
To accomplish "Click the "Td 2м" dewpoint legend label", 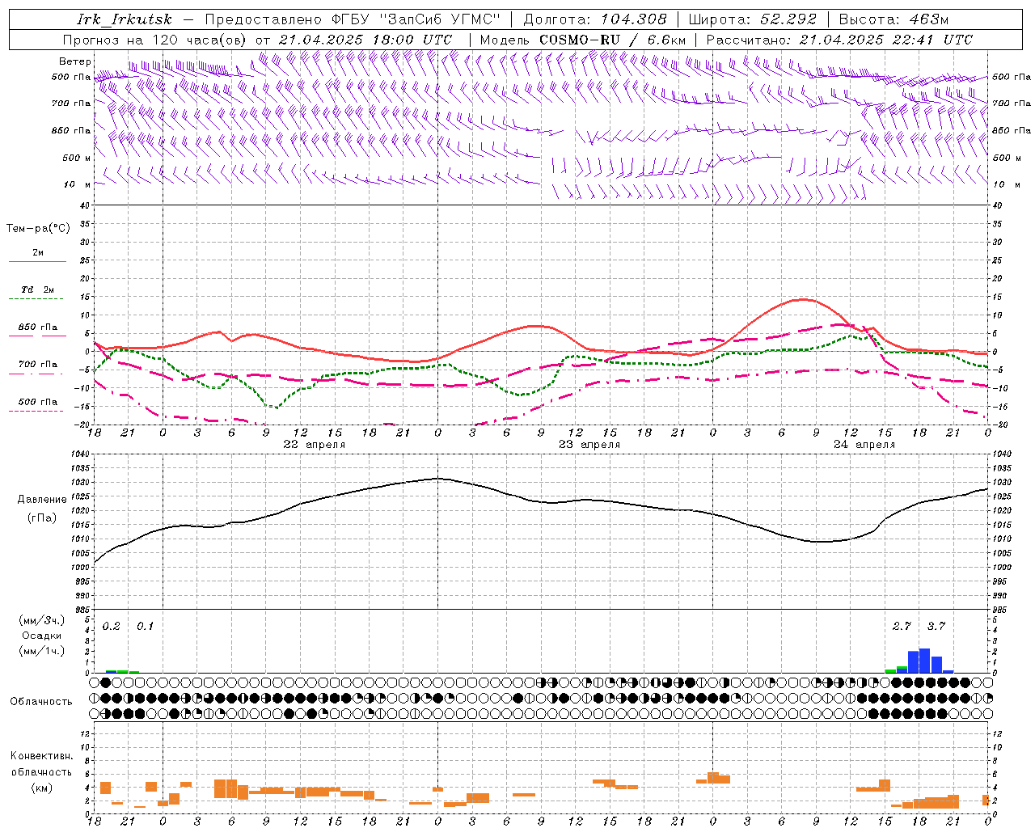I will (37, 289).
